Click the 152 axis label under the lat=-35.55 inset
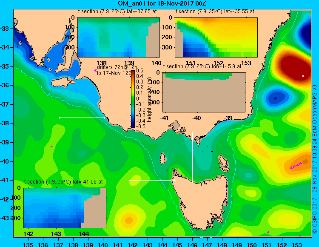319x247 pixels. 219,63
